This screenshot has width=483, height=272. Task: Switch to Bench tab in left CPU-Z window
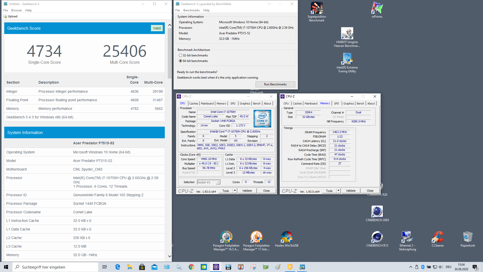click(x=257, y=104)
